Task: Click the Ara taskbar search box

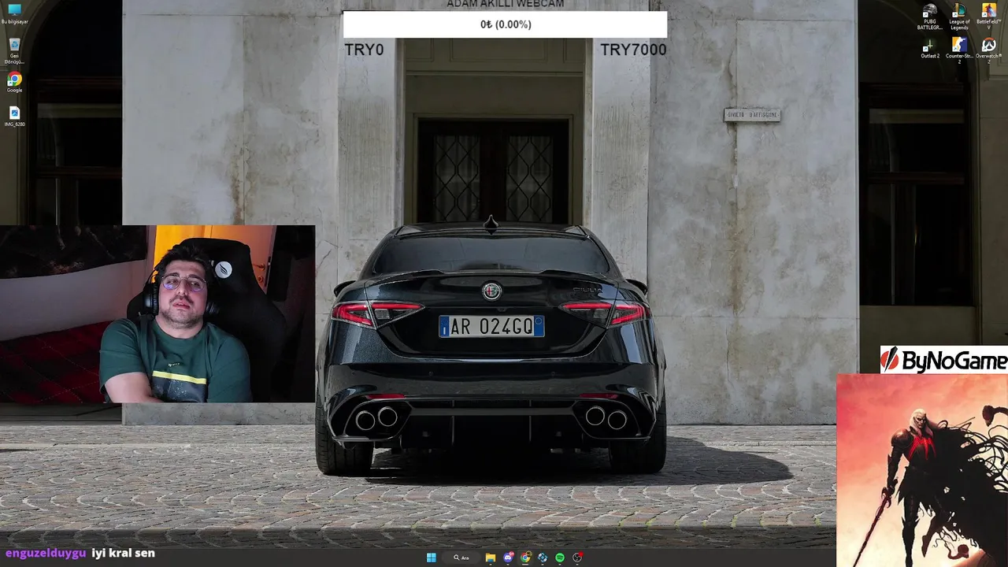Action: pyautogui.click(x=461, y=558)
